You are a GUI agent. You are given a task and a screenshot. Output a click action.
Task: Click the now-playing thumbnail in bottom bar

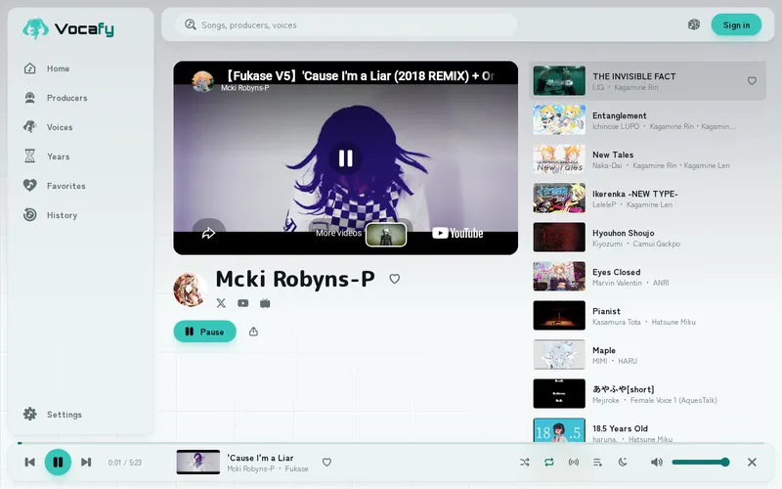(198, 462)
